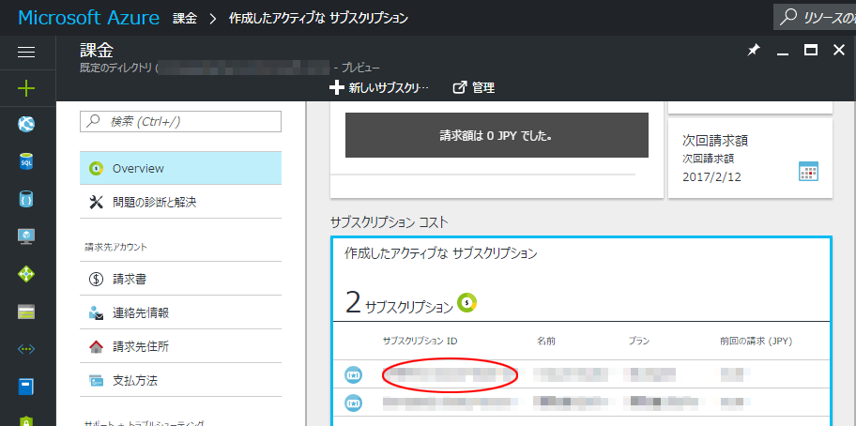Click the 請求額は 0 JPY でした。 banner

(497, 135)
